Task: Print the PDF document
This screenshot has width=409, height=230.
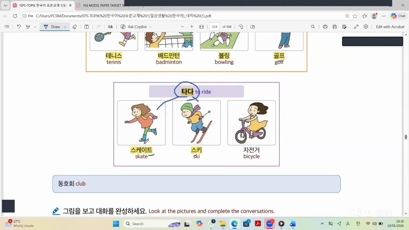Action: click(325, 27)
